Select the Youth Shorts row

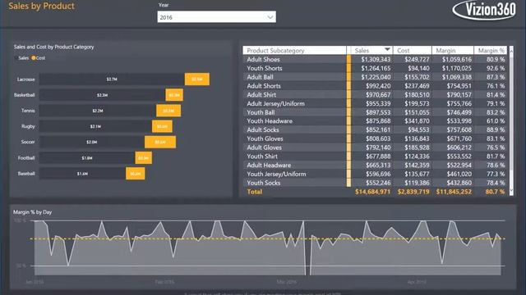[376, 68]
